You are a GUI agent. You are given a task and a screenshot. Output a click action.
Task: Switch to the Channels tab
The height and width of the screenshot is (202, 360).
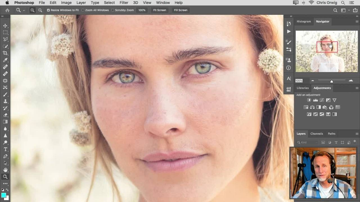[x=317, y=134]
